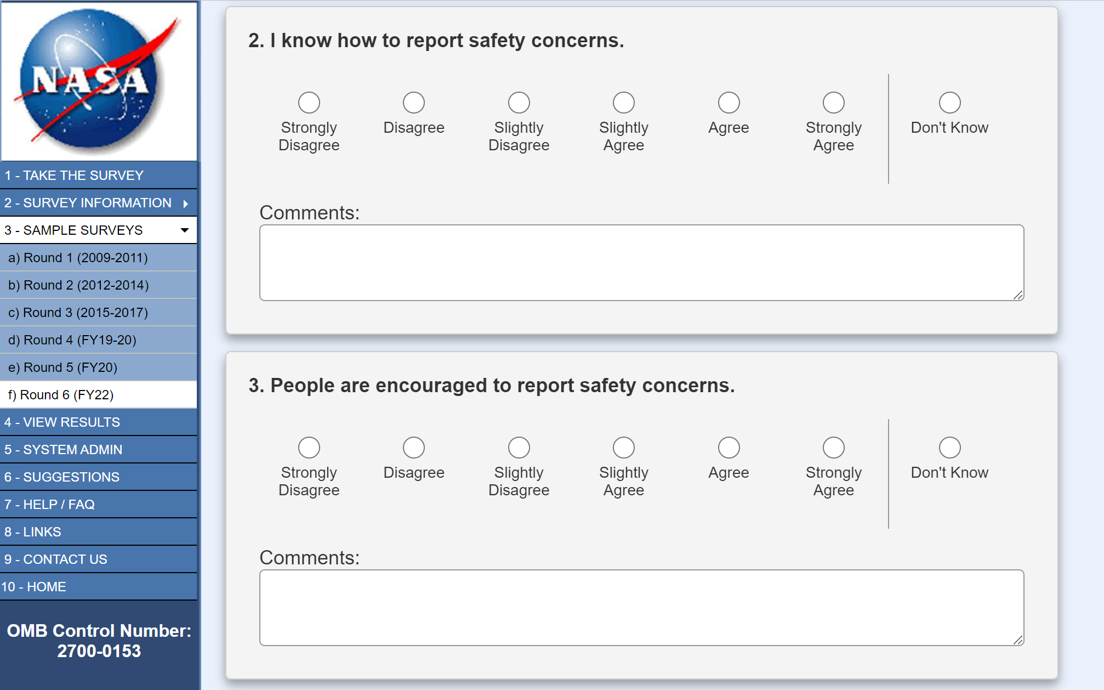Open the View Results menu item
Screen dimensions: 1104x690
[62, 422]
